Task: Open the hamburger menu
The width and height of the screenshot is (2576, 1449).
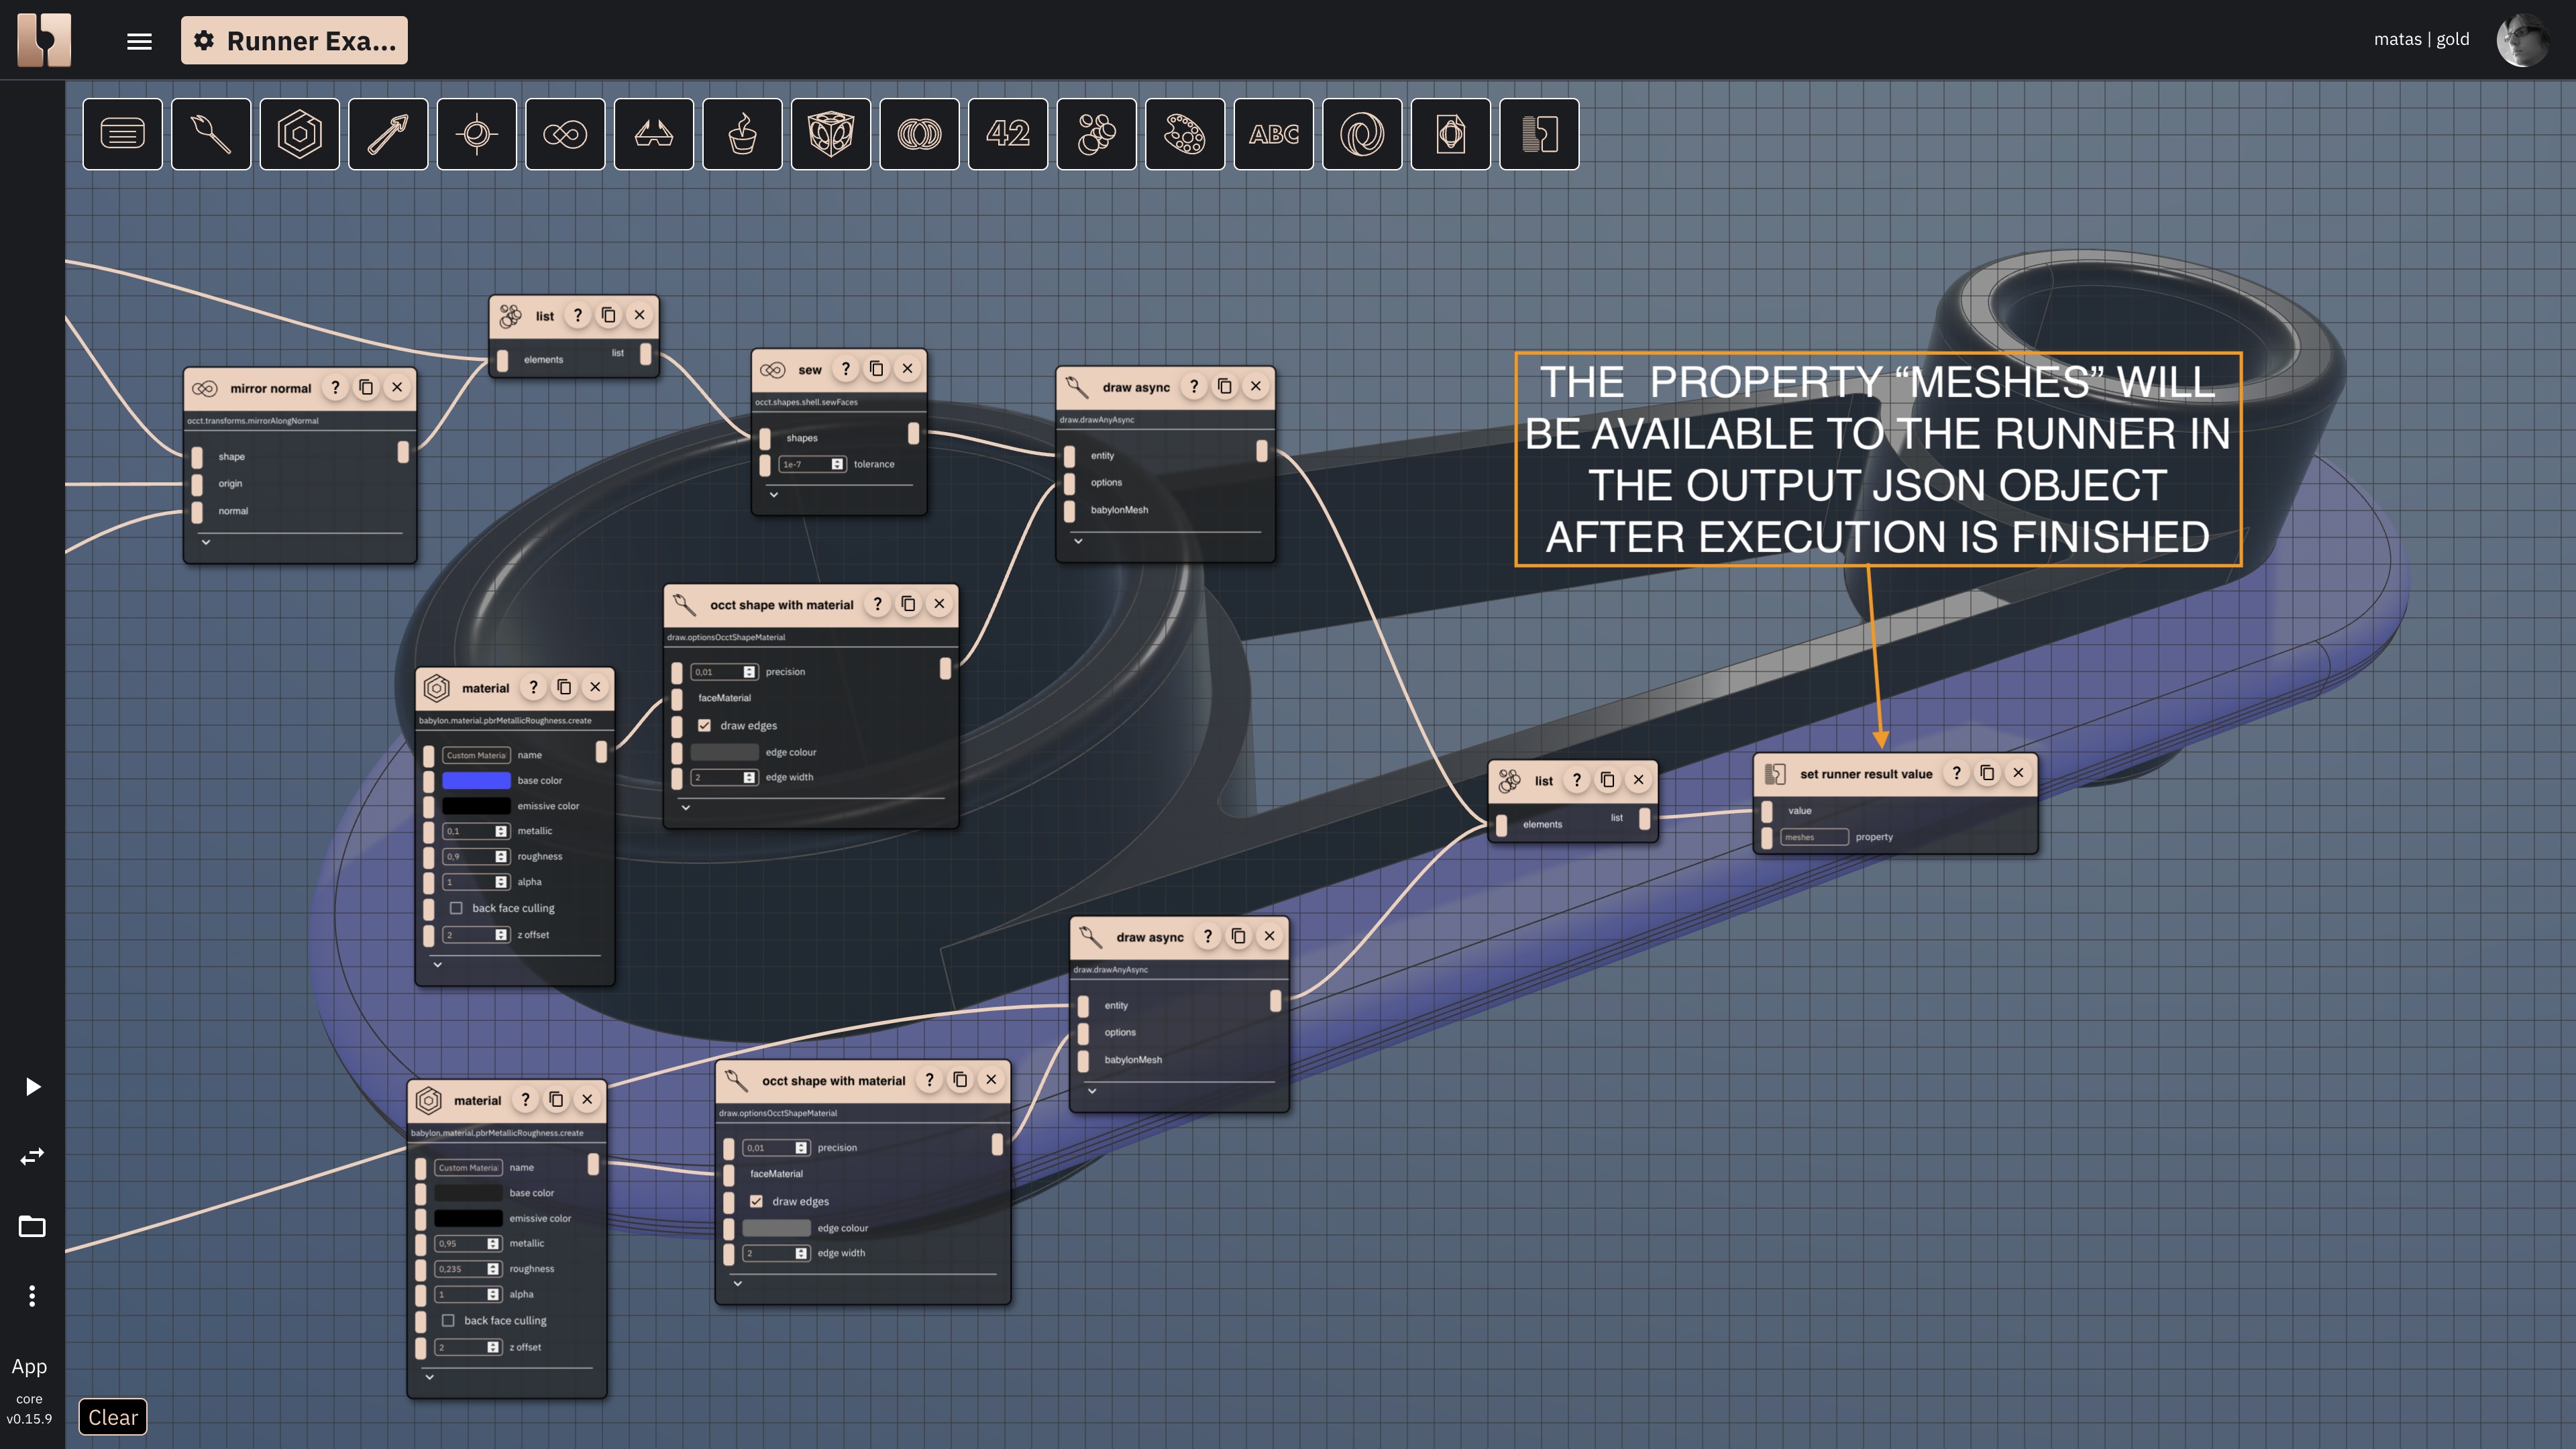Action: [x=139, y=41]
